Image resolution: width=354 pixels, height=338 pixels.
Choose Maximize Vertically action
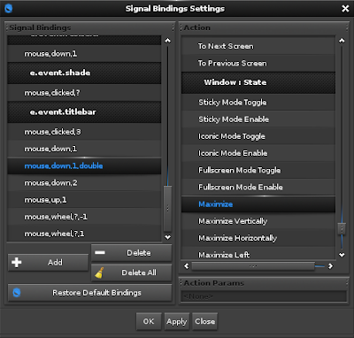[x=258, y=221]
